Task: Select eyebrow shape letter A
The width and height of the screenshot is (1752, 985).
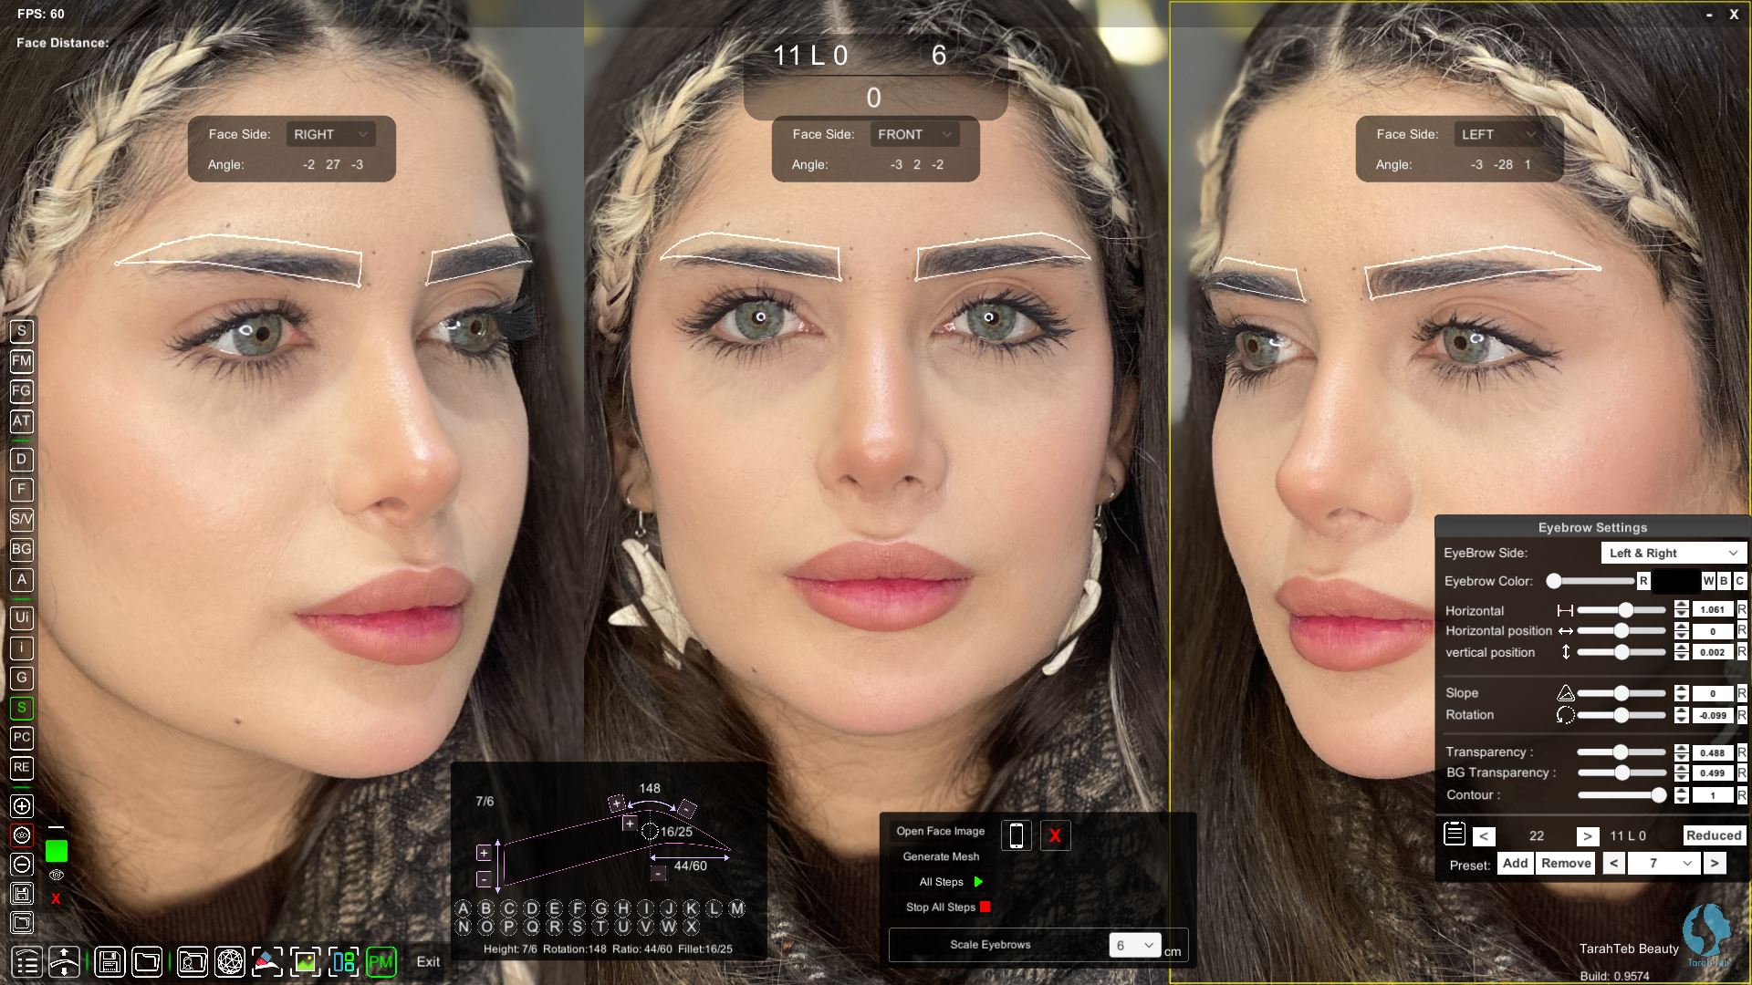Action: pyautogui.click(x=464, y=908)
